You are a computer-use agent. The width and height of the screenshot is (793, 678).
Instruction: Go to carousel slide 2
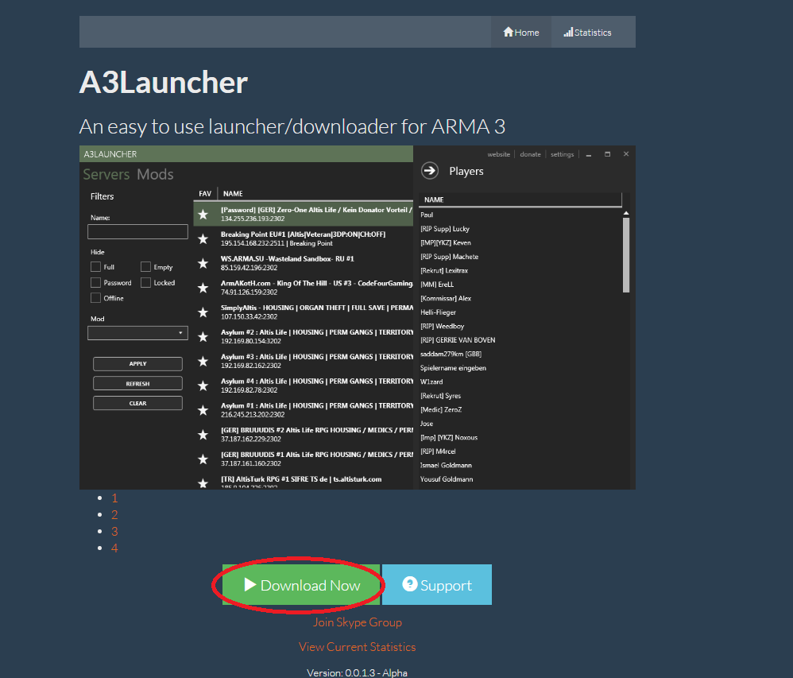114,515
